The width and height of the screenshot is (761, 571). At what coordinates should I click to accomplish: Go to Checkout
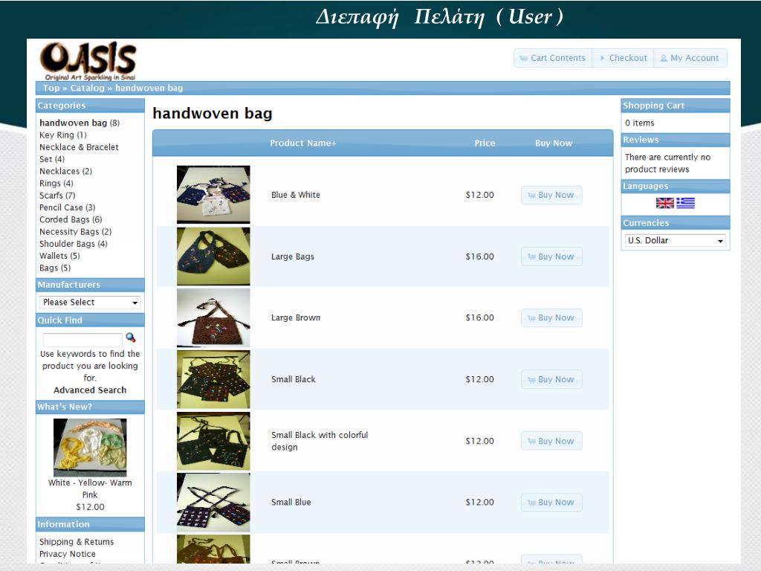click(624, 58)
